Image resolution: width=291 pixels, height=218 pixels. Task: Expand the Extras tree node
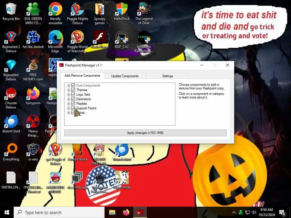(68, 113)
